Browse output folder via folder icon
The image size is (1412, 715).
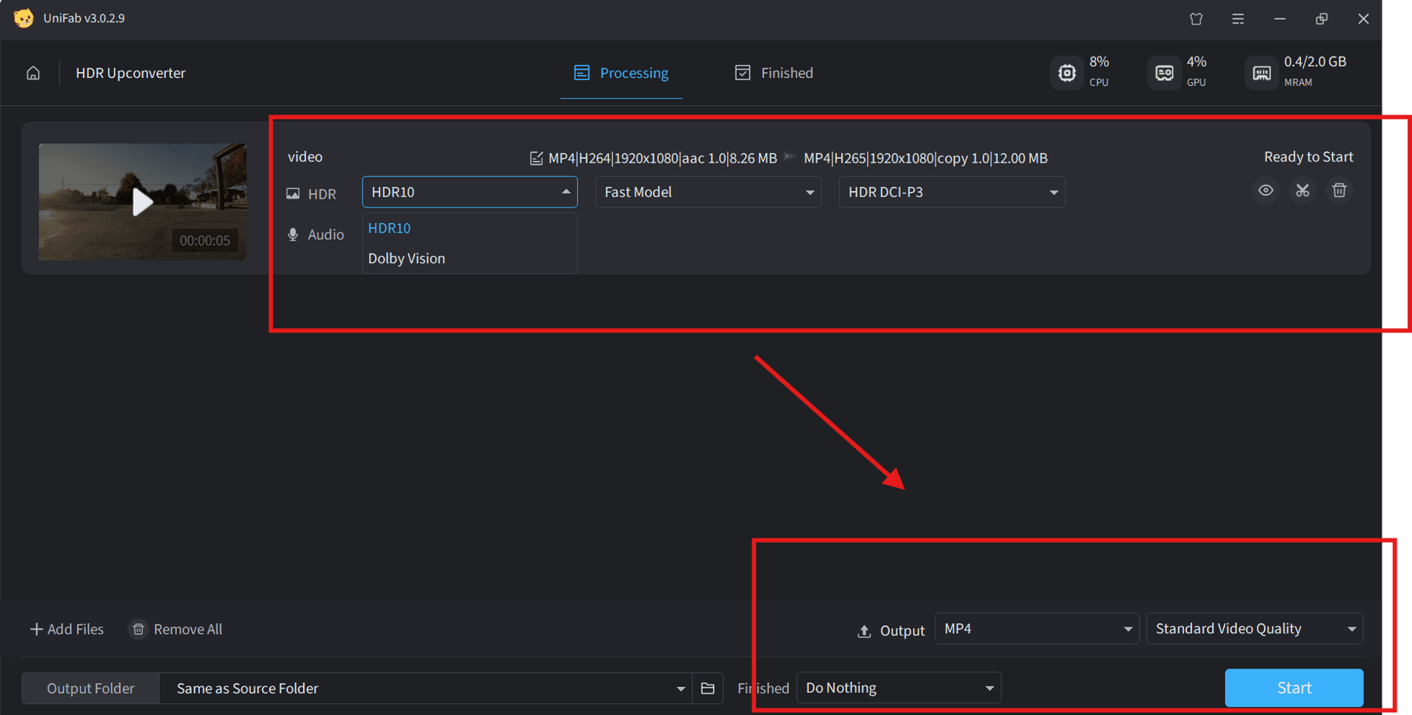pyautogui.click(x=707, y=688)
